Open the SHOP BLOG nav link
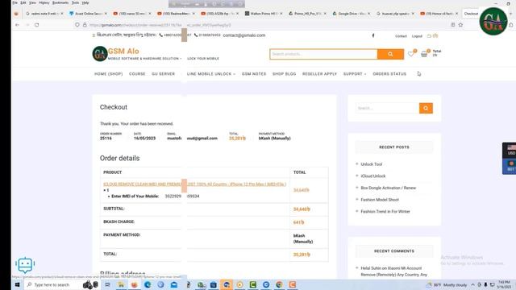 pyautogui.click(x=285, y=74)
